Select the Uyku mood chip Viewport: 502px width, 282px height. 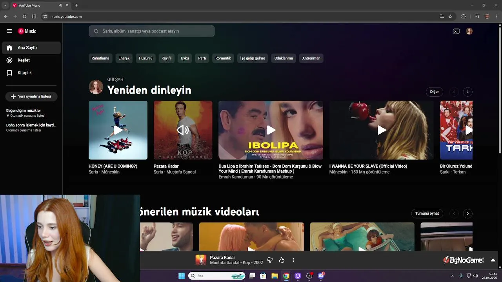185,58
